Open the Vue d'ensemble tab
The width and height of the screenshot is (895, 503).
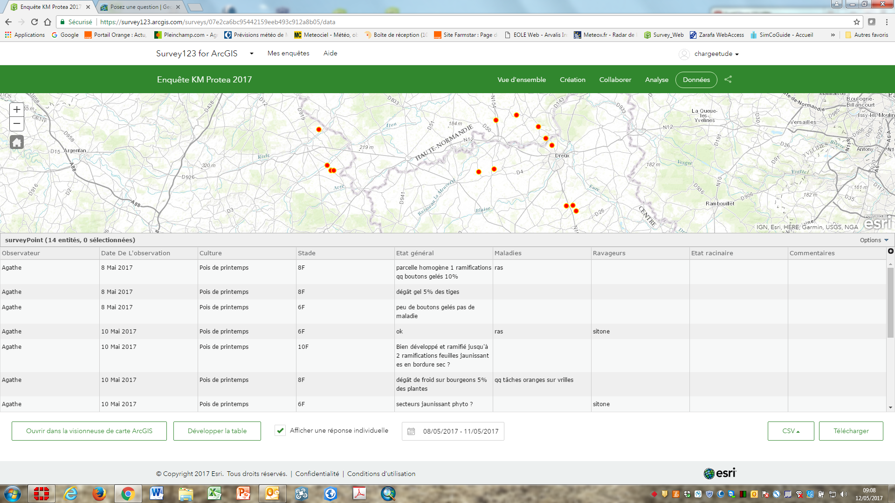click(522, 80)
